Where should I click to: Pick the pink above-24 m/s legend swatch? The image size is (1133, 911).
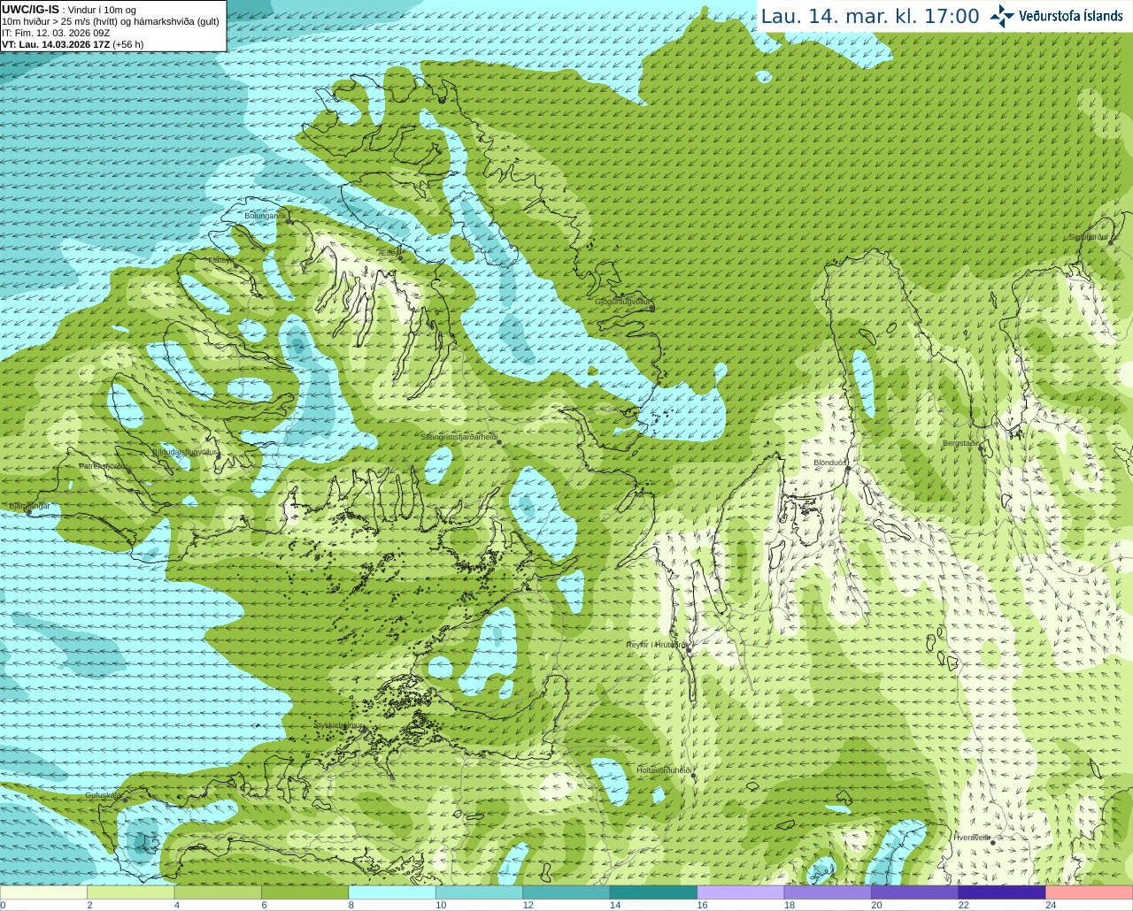pyautogui.click(x=1089, y=892)
